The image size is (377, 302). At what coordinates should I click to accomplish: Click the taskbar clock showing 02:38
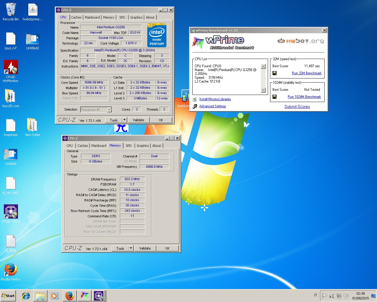coord(361,296)
